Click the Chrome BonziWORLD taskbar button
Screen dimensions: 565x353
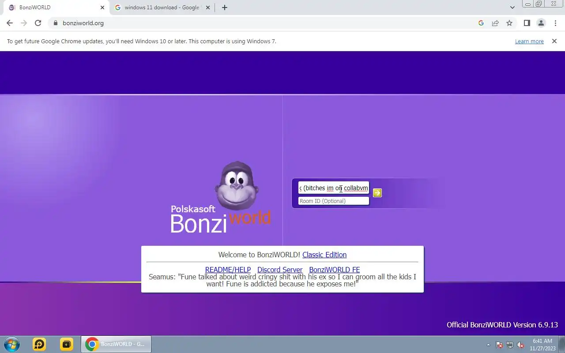click(116, 344)
